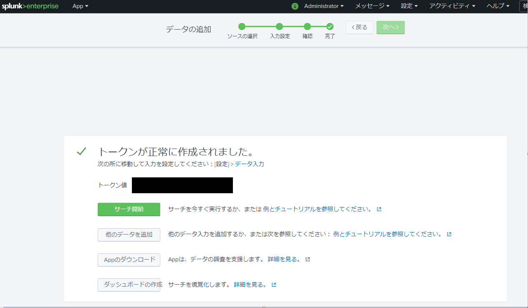Viewport: 528px width, 308px height.
Task: Open the ヘルプ menu
Action: 498,6
